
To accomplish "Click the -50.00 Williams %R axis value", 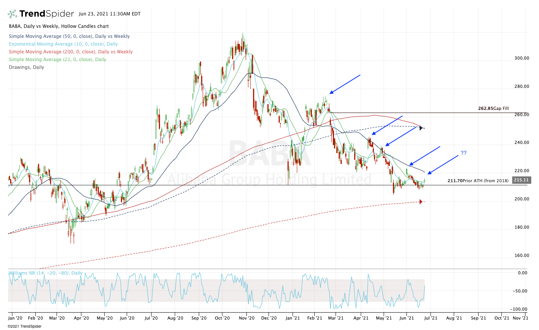I will [x=520, y=291].
